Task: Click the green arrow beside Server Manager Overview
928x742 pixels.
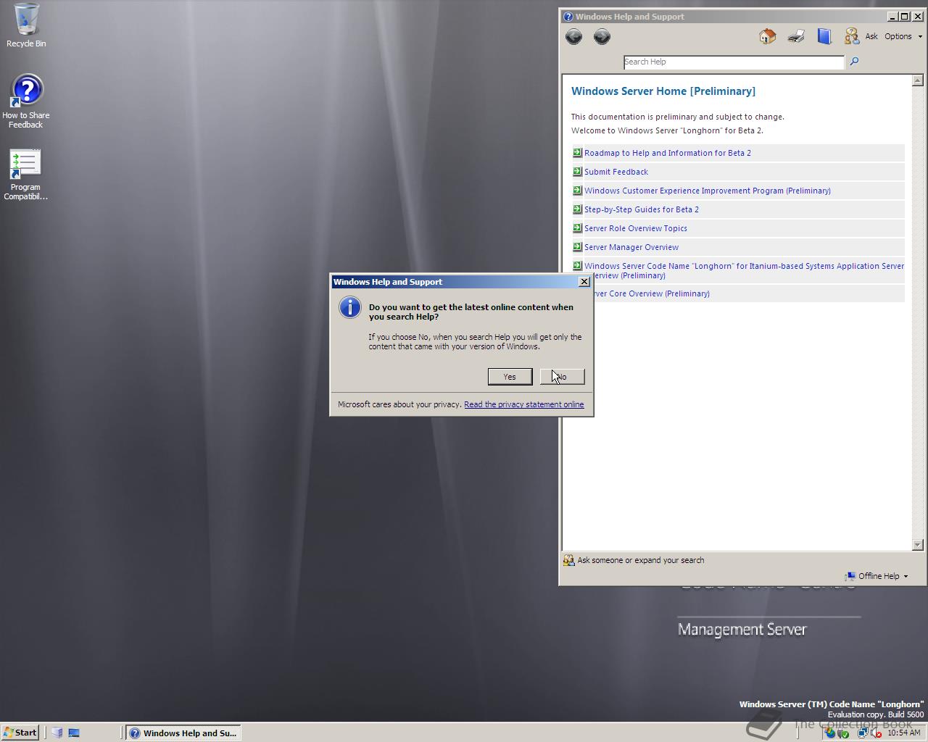Action: [577, 246]
